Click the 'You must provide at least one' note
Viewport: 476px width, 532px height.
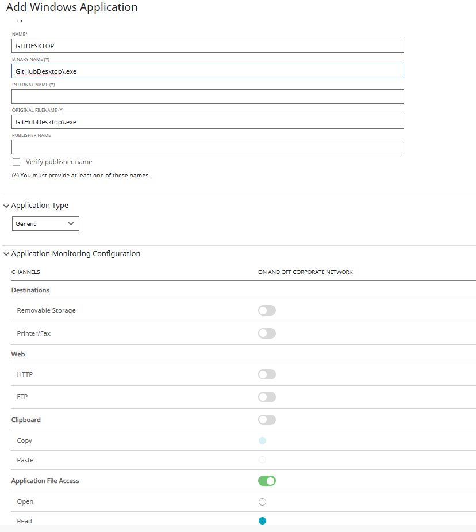pos(81,176)
